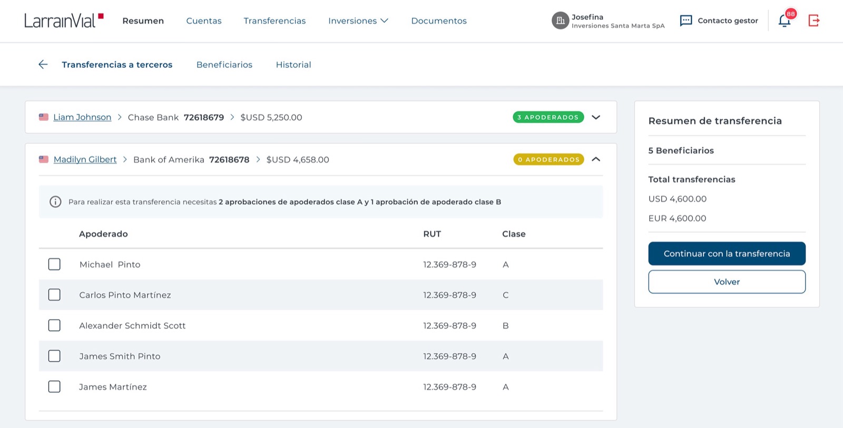Image resolution: width=843 pixels, height=428 pixels.
Task: Check the box for Michael Pinto
Action: 54,264
